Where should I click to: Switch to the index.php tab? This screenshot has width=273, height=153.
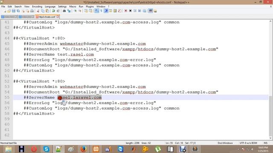[x=26, y=17]
